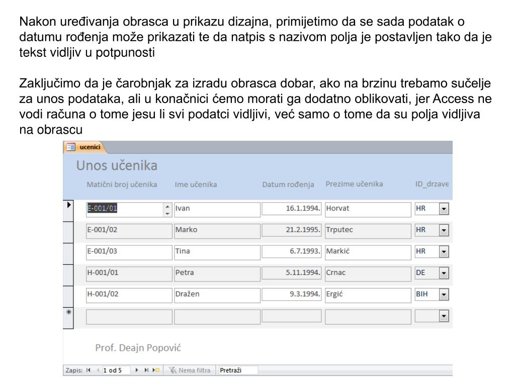Viewport: 515px width, 386px height.
Task: Select record selector for Marko row
Action: [68, 232]
